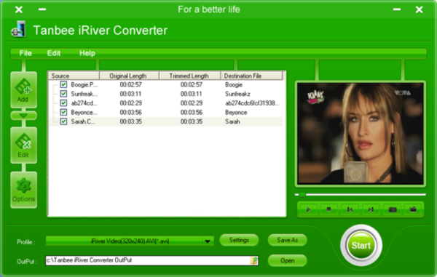
Task: Select the Boogie destination file cell
Action: (234, 84)
